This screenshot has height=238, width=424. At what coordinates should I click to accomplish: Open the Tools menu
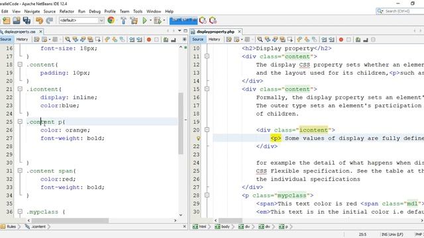click(x=138, y=11)
